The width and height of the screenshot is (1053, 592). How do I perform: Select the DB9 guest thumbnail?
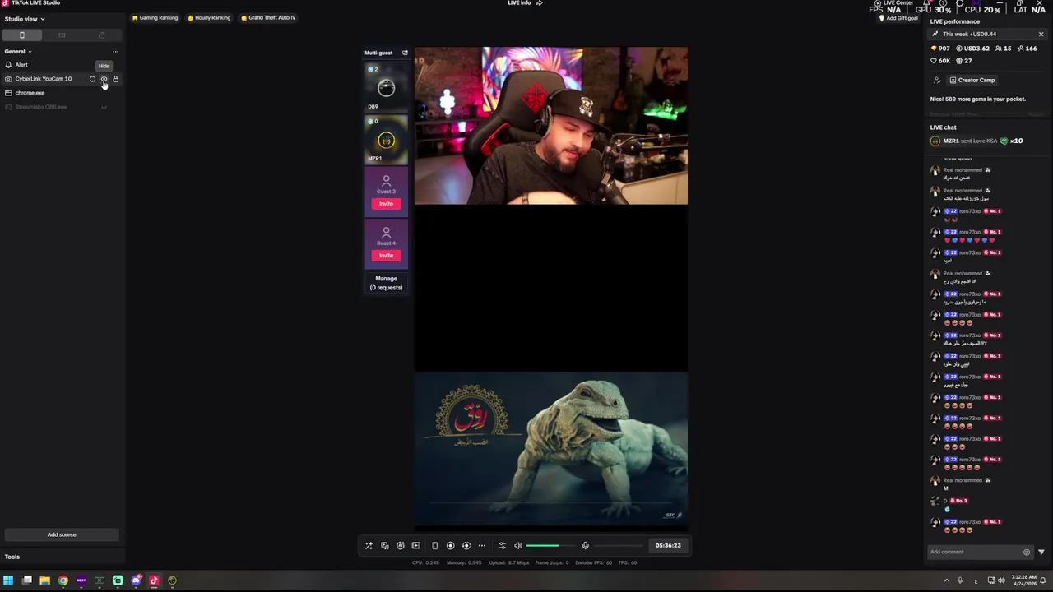[386, 87]
